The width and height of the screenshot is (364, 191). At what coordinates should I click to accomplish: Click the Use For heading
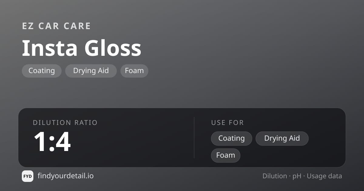click(227, 123)
